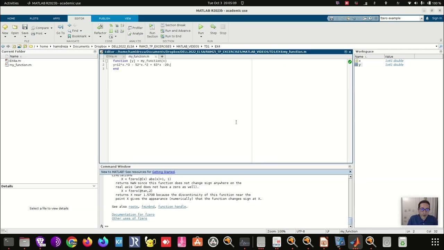
Task: Select my_function.m in Current Folder
Action: 18,65
